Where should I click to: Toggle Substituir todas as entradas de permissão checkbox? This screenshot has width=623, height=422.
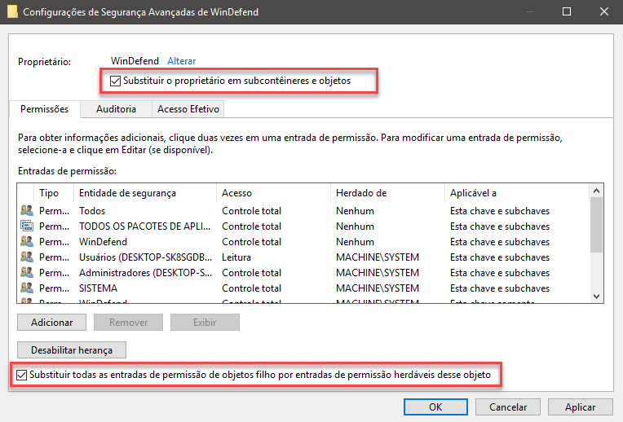(x=21, y=375)
